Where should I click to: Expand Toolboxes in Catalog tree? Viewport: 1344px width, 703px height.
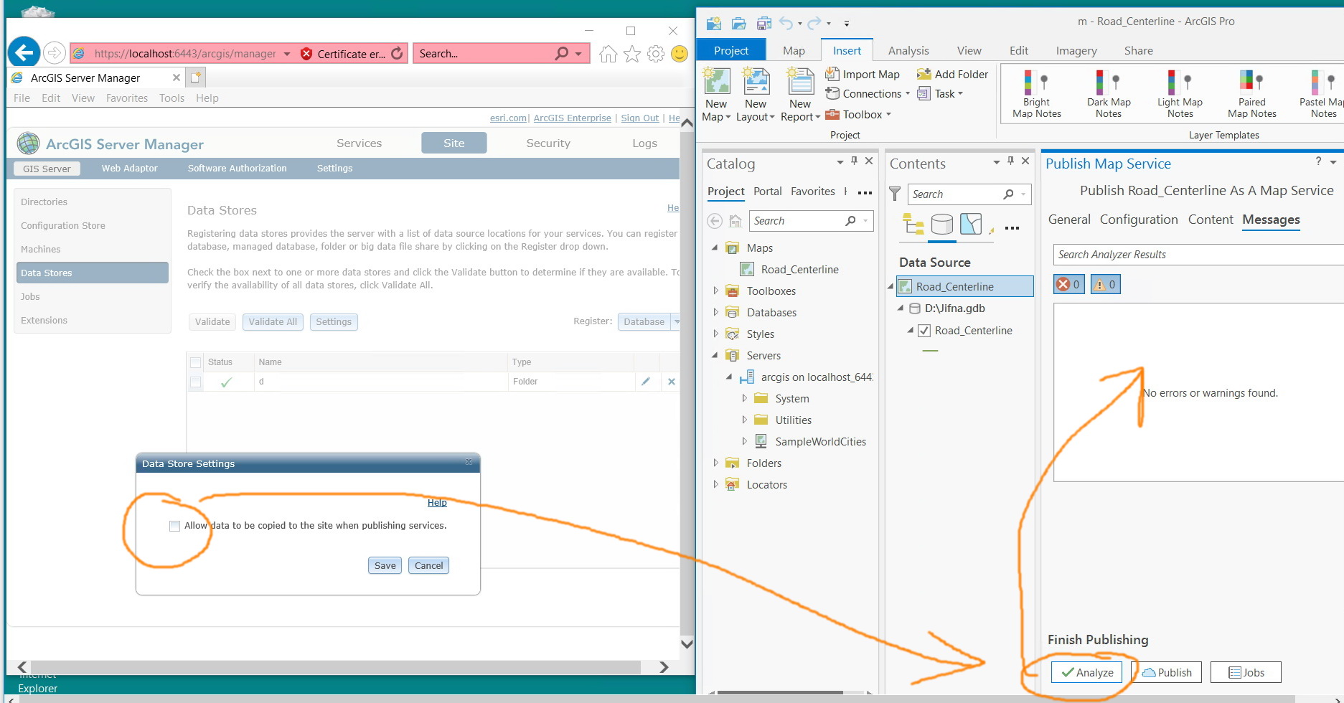pyautogui.click(x=715, y=291)
